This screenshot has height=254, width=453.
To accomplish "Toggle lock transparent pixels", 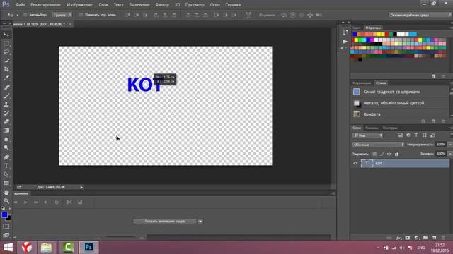I will pyautogui.click(x=374, y=154).
